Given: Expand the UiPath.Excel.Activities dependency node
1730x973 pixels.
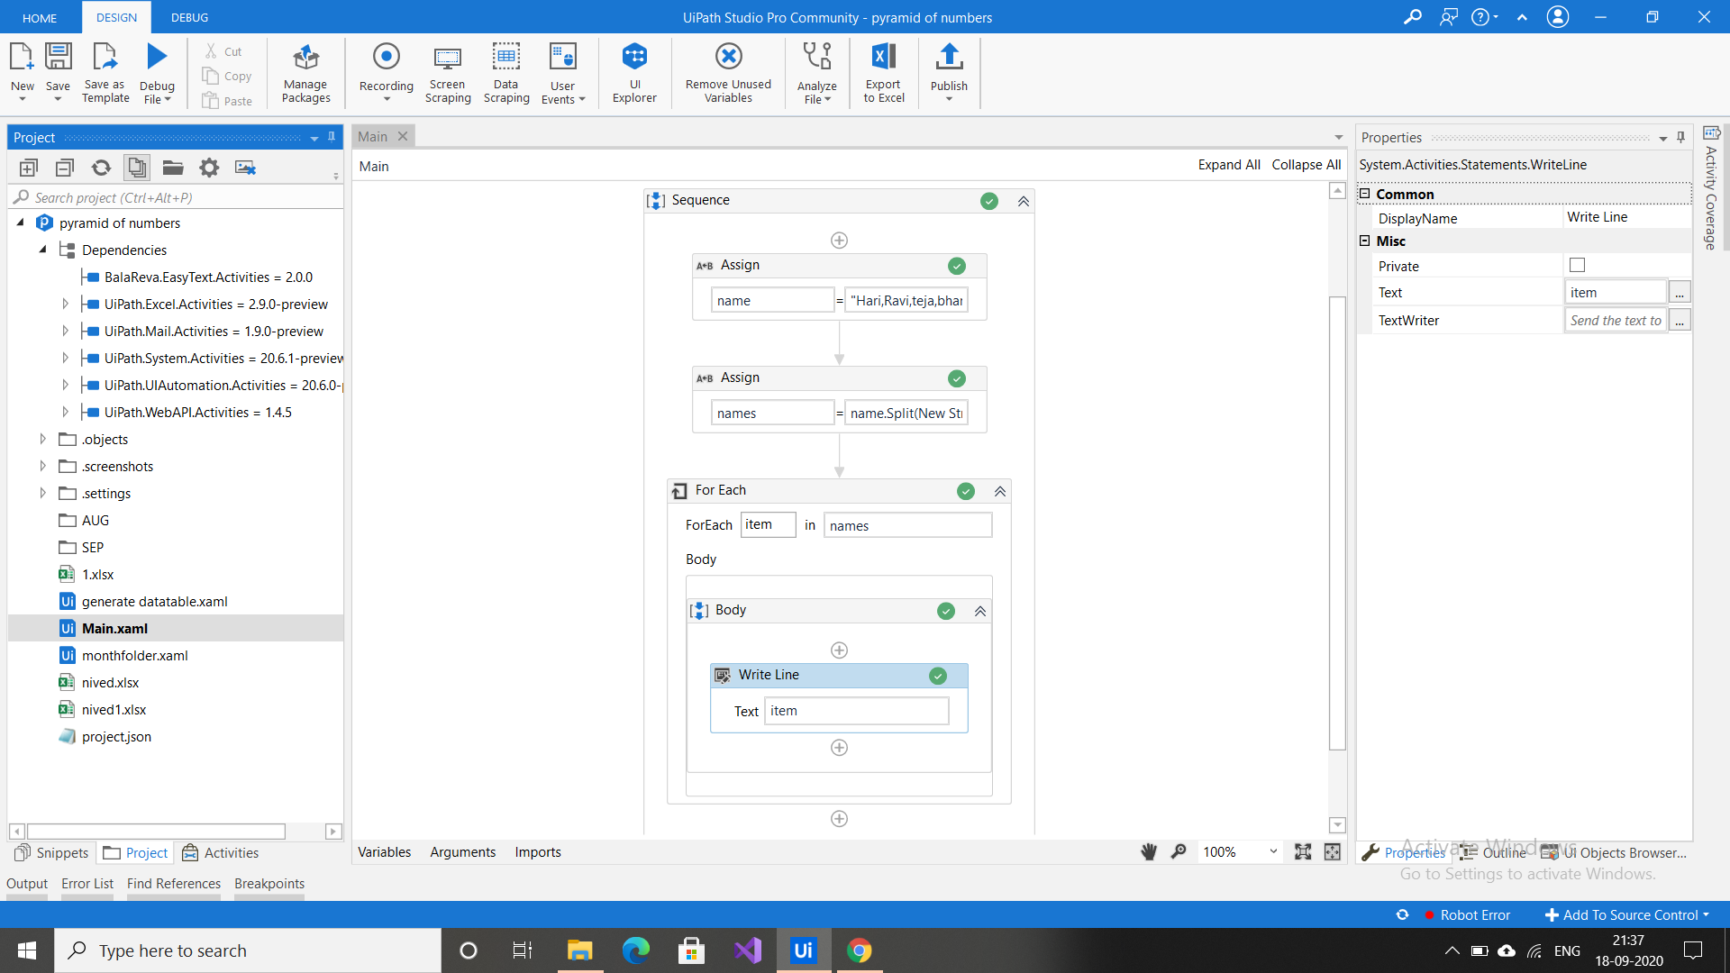Looking at the screenshot, I should click(x=65, y=305).
